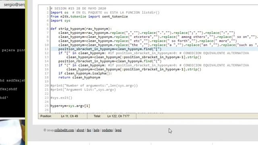
Task: Click the webcam video thumbnail
Action: pyautogui.click(x=12, y=133)
